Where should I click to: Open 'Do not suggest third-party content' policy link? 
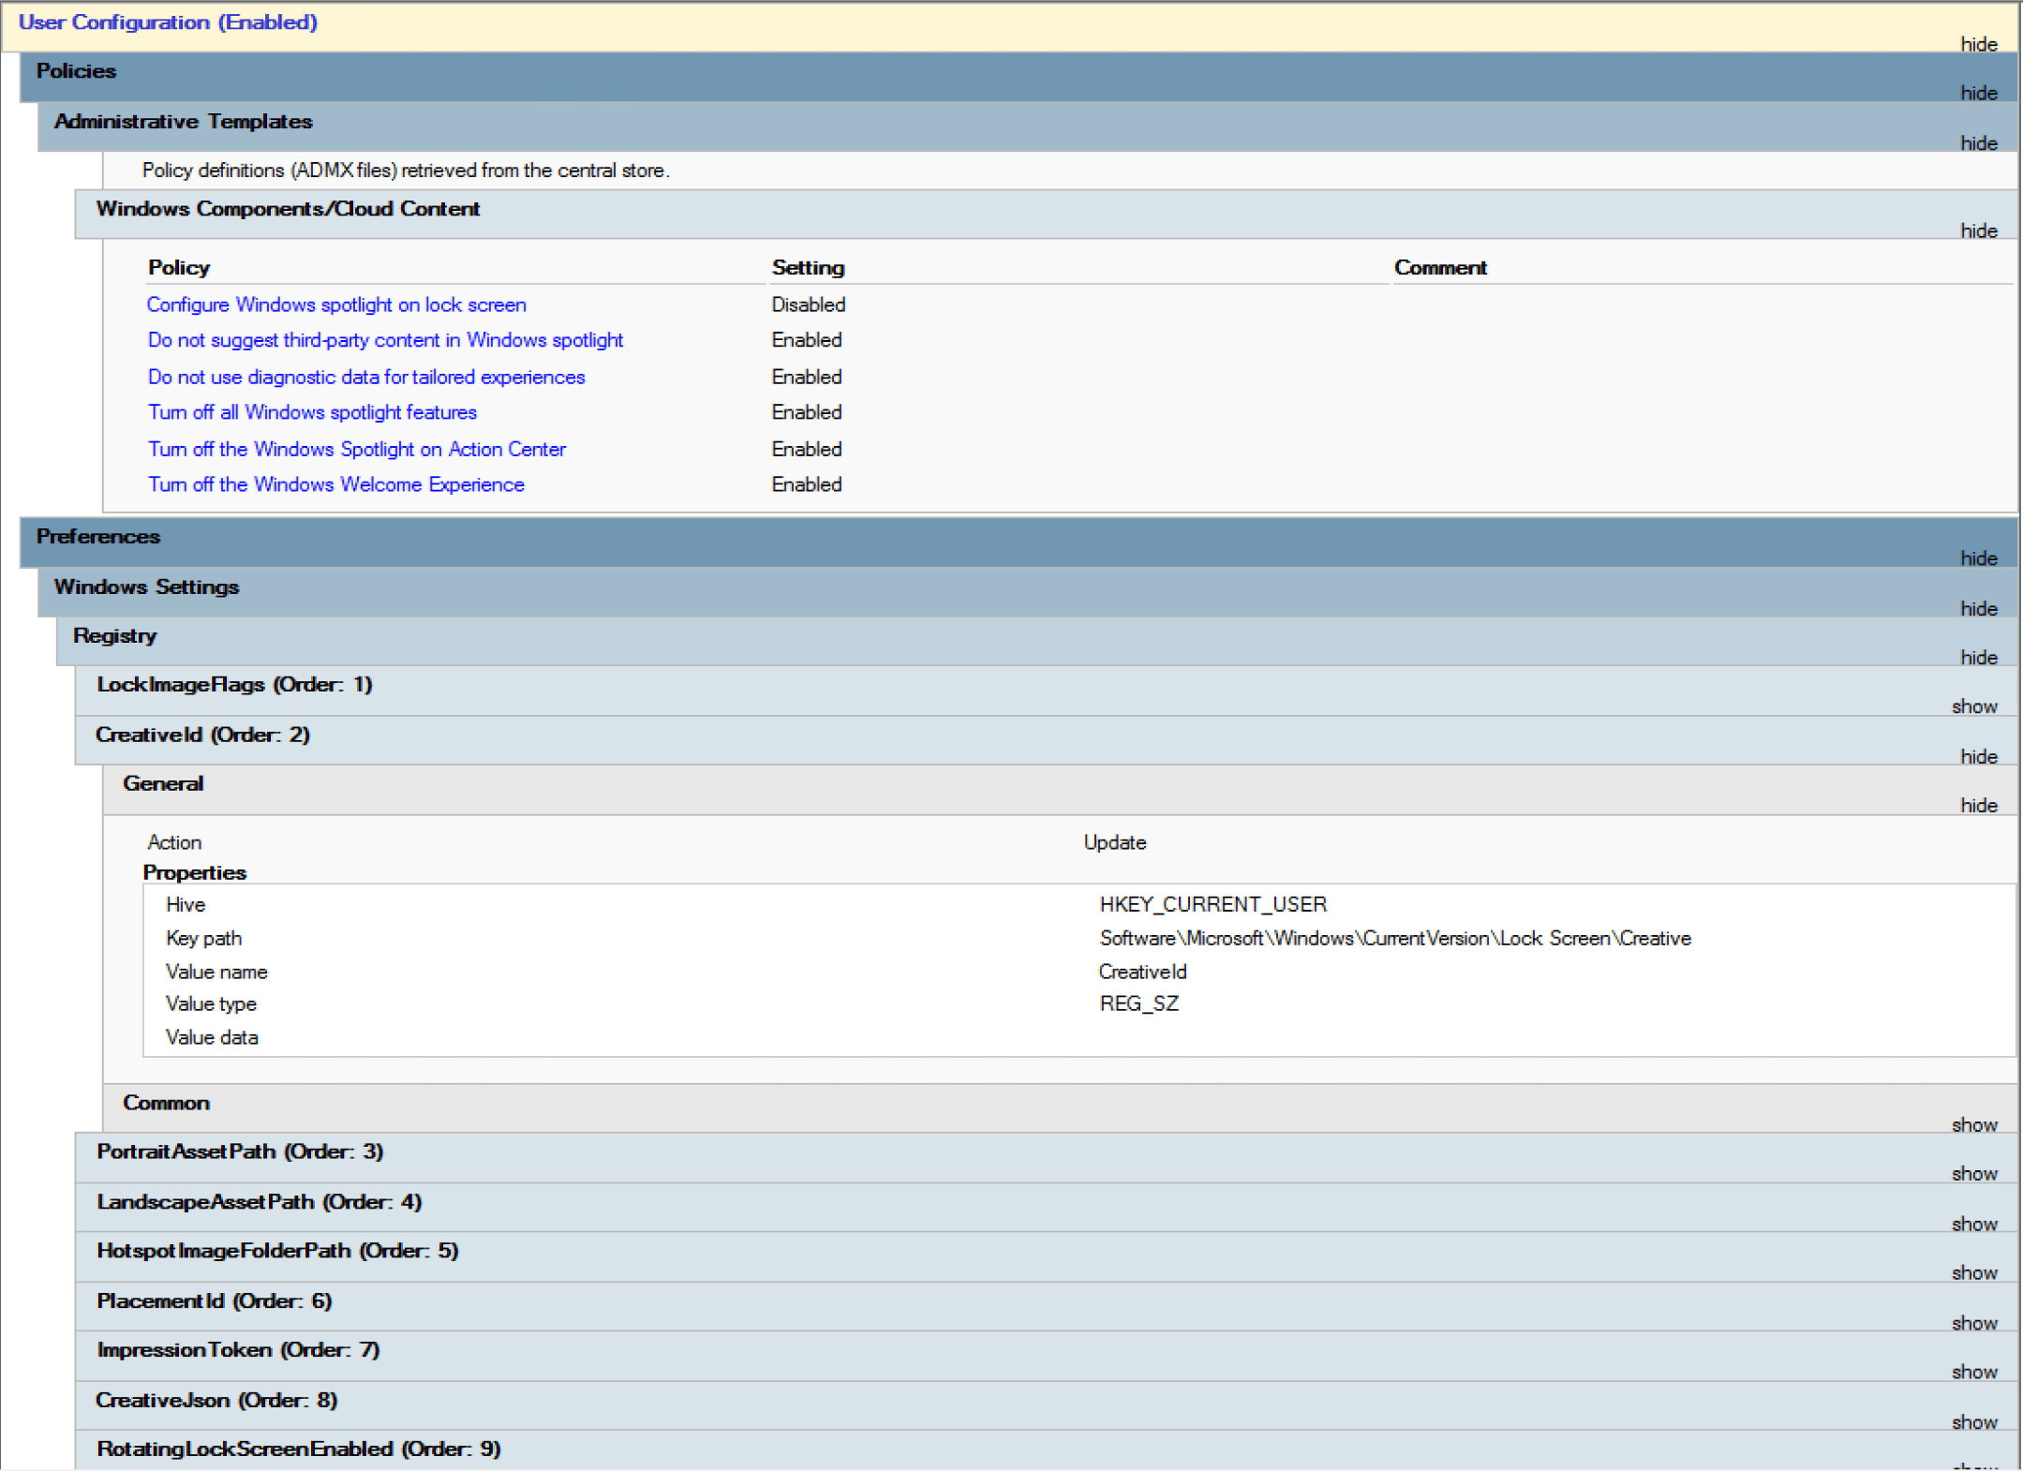[x=385, y=340]
